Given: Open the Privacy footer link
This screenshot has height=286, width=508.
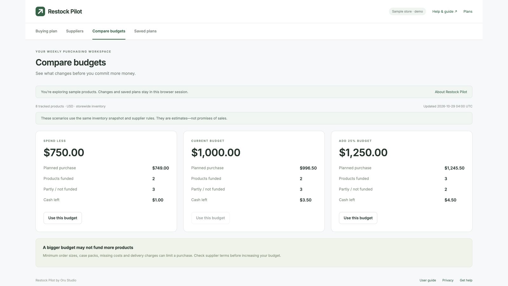Looking at the screenshot, I should [448, 280].
